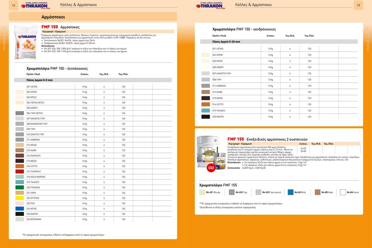
Task: Click the Thrakon logo on page 15
Action: (x=210, y=5)
